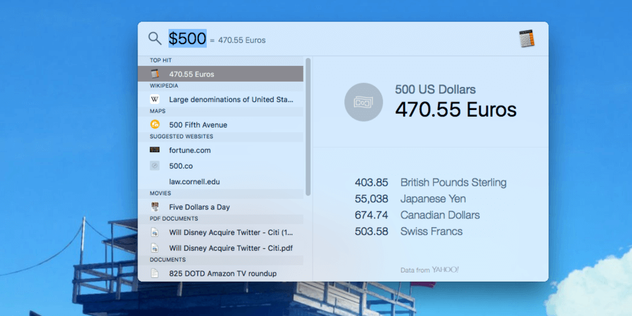
Task: Click the fortune.com site icon
Action: tap(155, 150)
